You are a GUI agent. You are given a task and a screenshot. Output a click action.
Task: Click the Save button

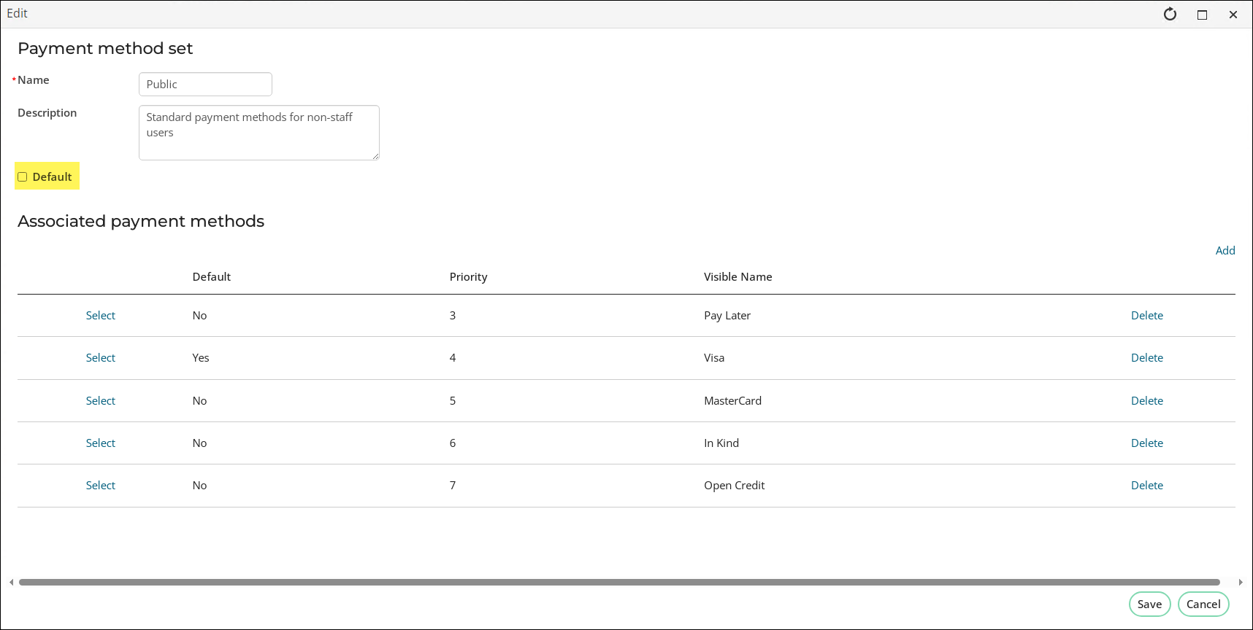1150,604
